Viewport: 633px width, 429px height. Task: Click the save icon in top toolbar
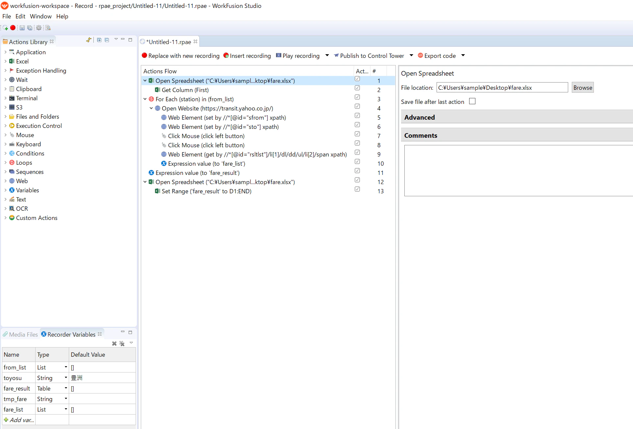(22, 28)
